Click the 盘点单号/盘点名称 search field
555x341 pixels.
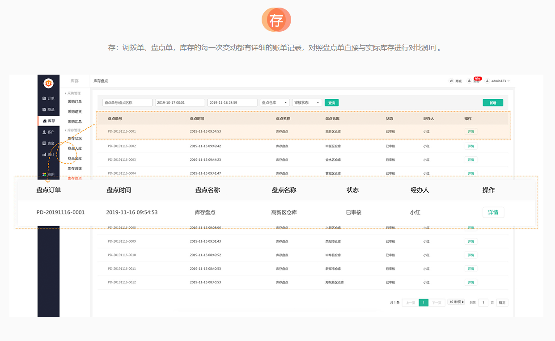point(127,103)
